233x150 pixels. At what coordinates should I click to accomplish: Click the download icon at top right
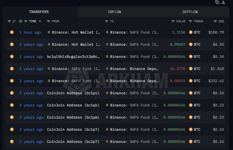(223, 2)
